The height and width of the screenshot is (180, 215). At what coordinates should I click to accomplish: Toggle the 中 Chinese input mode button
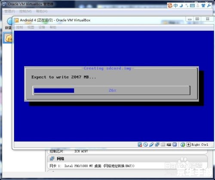[175, 6]
